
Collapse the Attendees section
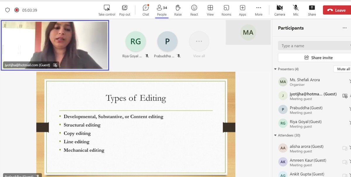pos(275,135)
